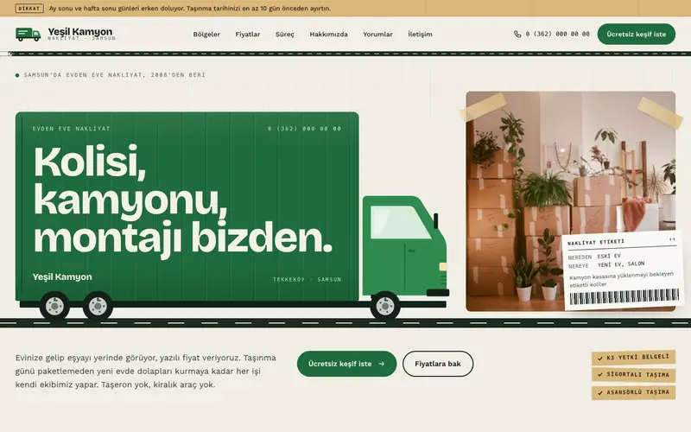Open the Hakkımızda page

click(x=328, y=34)
